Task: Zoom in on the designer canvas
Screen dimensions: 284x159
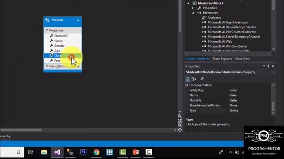Action: [179, 116]
